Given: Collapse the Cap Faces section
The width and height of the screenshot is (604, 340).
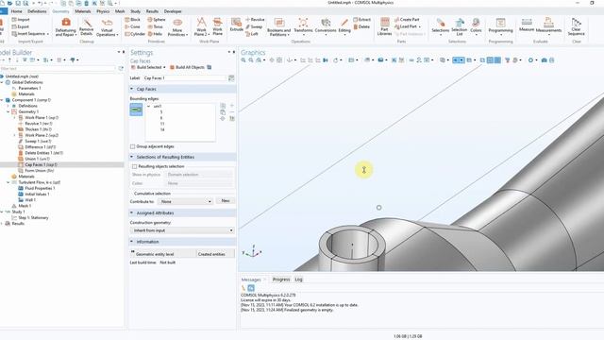Looking at the screenshot, I should pos(131,89).
